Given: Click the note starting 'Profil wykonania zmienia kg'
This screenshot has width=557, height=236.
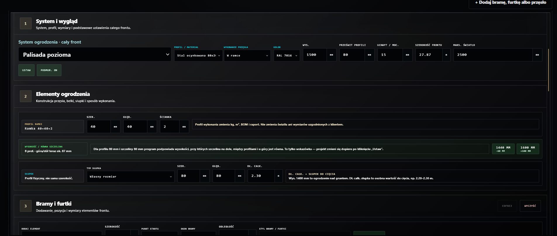Looking at the screenshot, I should (x=269, y=125).
